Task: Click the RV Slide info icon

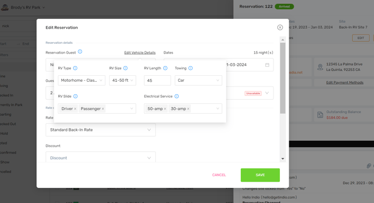Action: tap(76, 96)
